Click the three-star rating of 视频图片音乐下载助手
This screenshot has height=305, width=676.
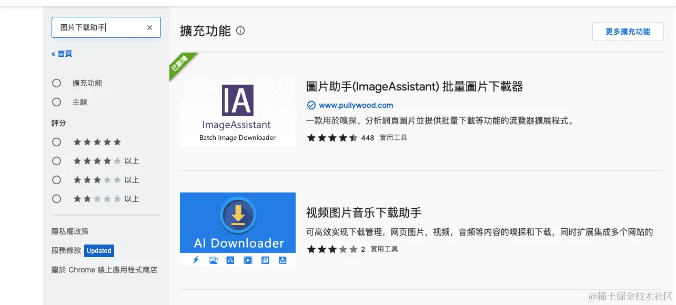332,249
